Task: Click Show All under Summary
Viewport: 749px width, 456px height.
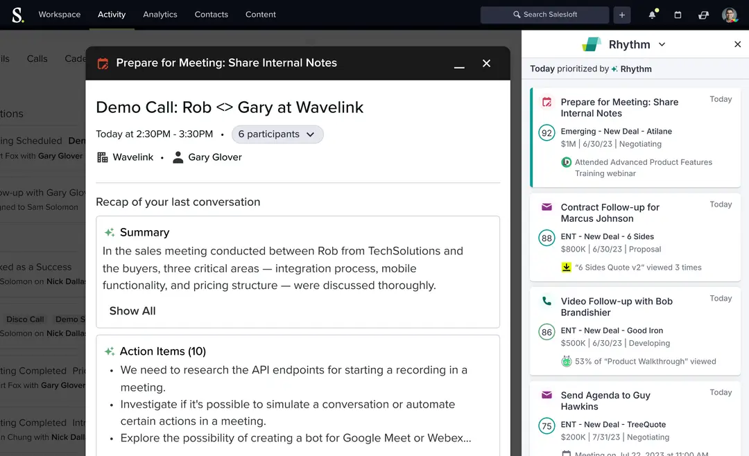Action: pyautogui.click(x=132, y=311)
